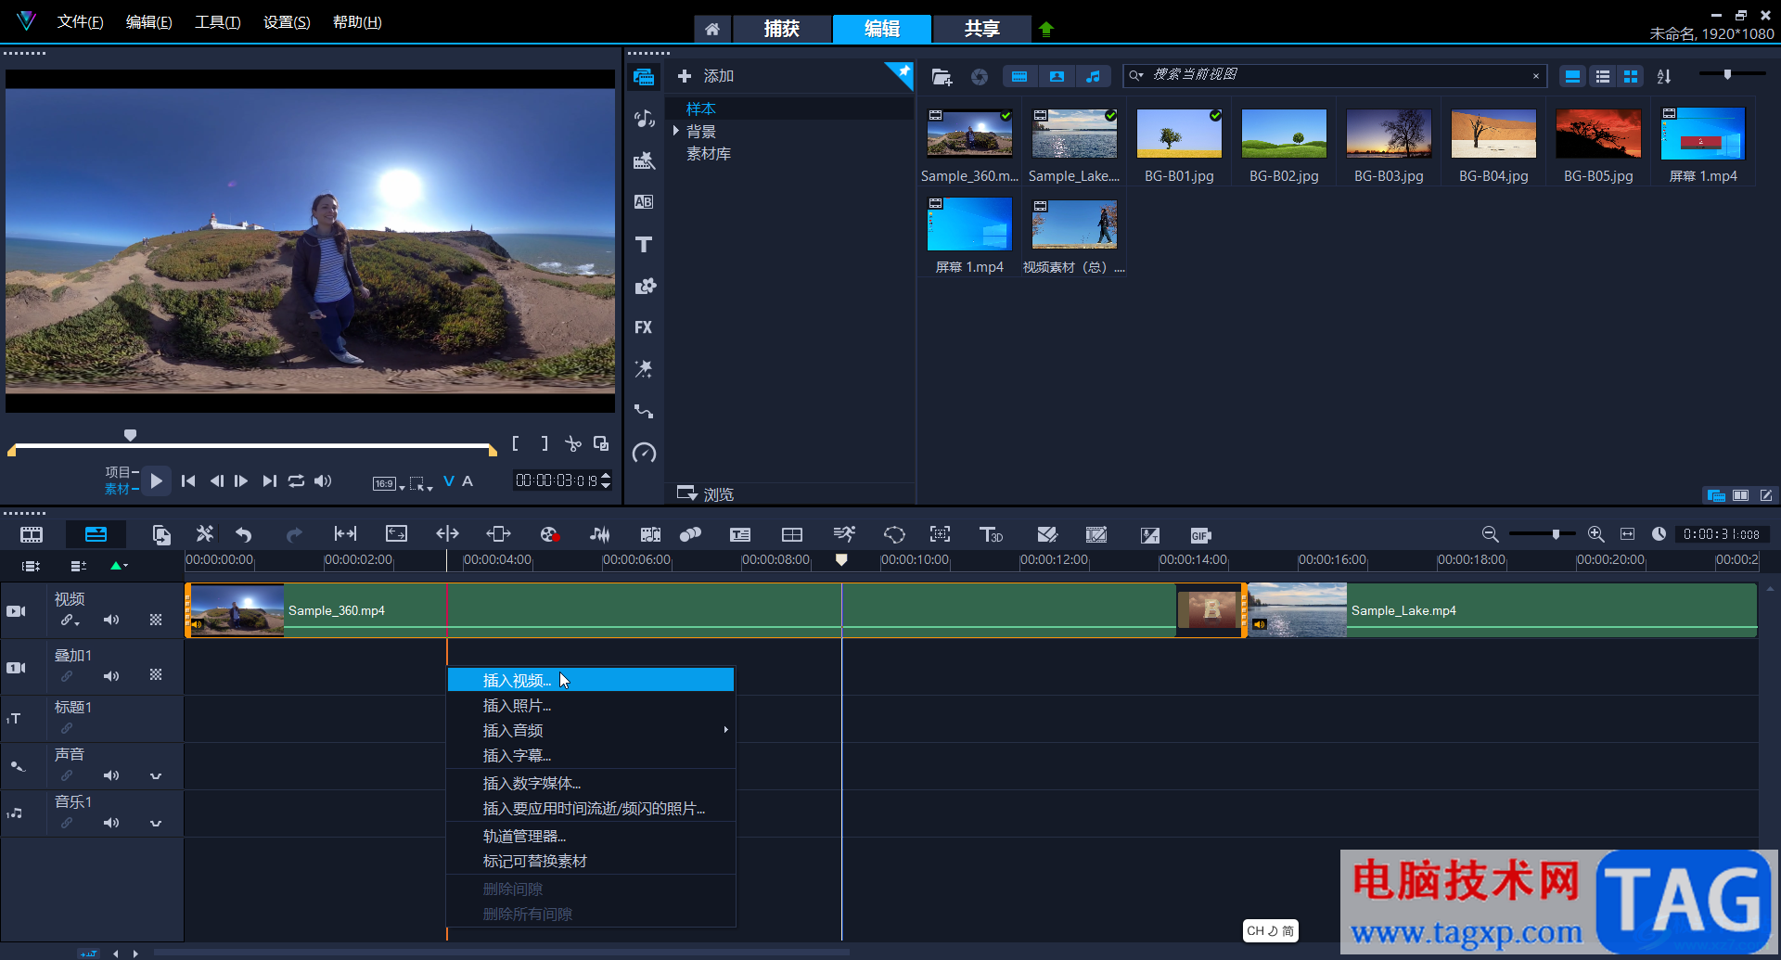
Task: Open the Subtitle editor tool
Action: pos(740,534)
